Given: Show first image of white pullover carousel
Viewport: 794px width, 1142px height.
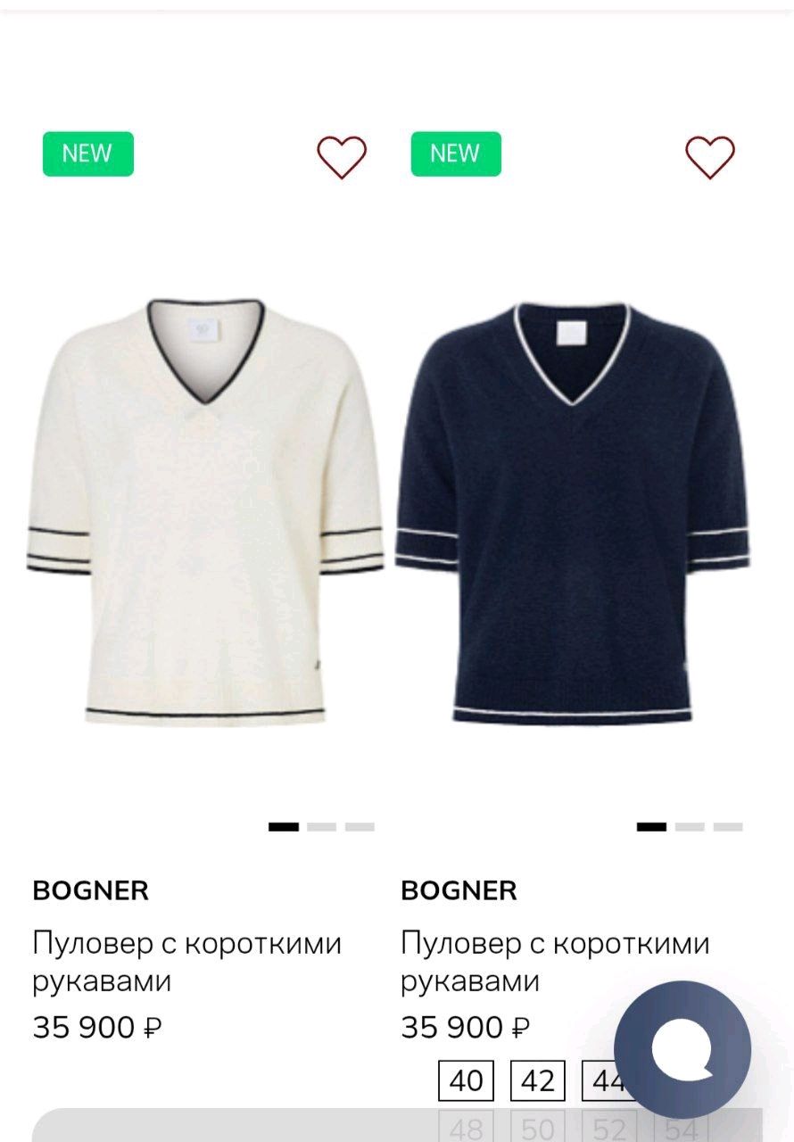Looking at the screenshot, I should pos(284,827).
